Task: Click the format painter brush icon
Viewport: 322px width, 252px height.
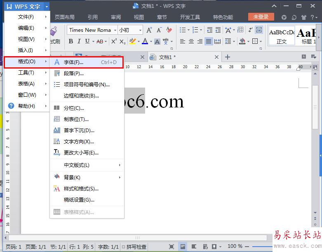Action: pyautogui.click(x=54, y=31)
